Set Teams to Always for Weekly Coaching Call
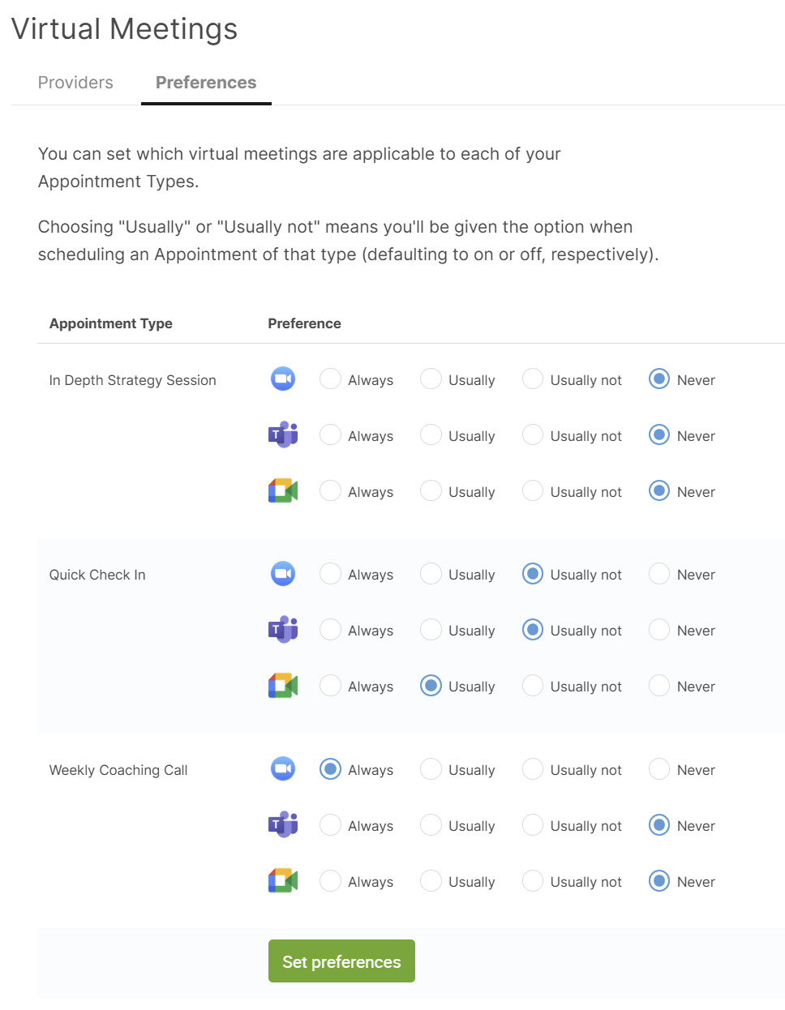785x1010 pixels. (x=330, y=824)
